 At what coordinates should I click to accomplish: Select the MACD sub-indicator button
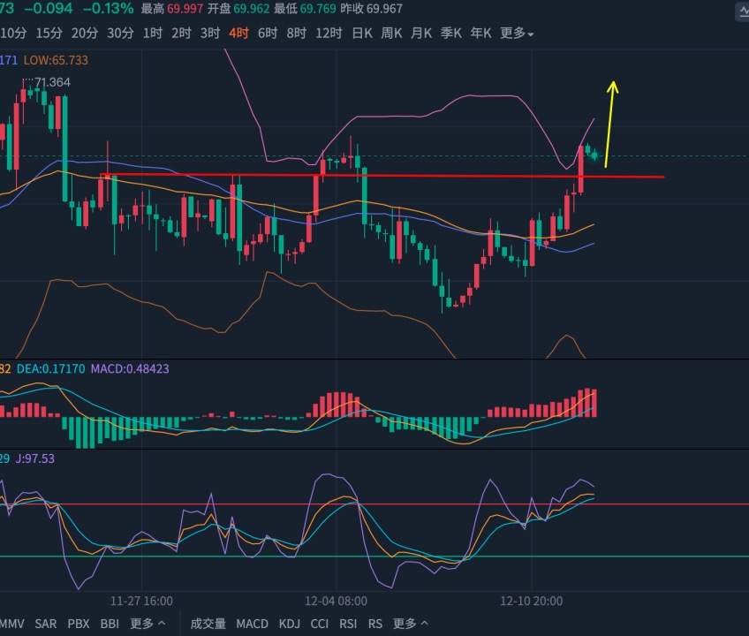[253, 624]
